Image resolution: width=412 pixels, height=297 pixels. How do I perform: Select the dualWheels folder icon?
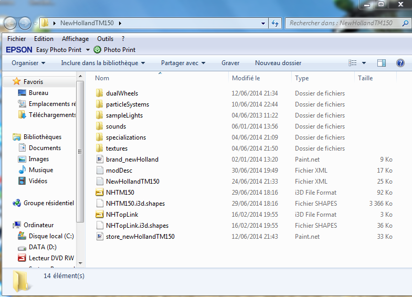click(100, 93)
